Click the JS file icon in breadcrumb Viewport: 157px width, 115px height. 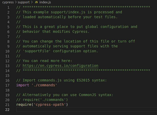(x=36, y=2)
